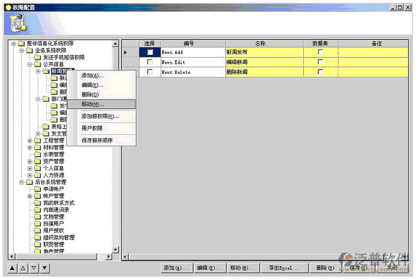Click tree panel horizontal scrollbar right arrow

click(x=108, y=256)
